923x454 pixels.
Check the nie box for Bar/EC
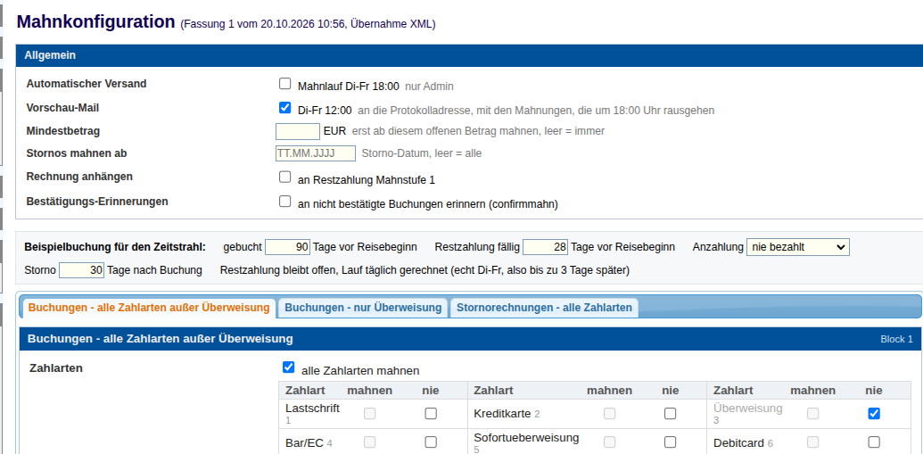click(x=431, y=442)
